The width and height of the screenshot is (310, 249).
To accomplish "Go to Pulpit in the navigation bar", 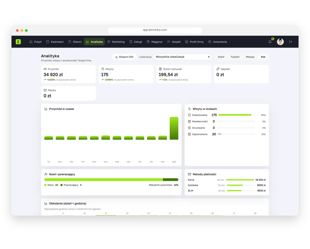I will click(x=36, y=42).
